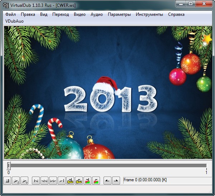The image size is (215, 196).
Task: Open the Файл menu
Action: 11,14
